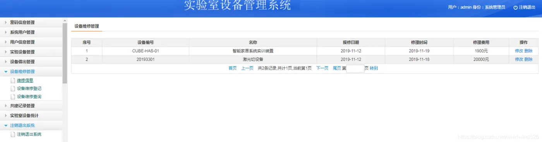Click the document icon next to 设备维修登记

tap(13, 89)
